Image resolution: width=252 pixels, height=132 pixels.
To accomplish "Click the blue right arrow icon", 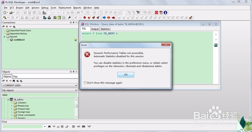I will [104, 18].
